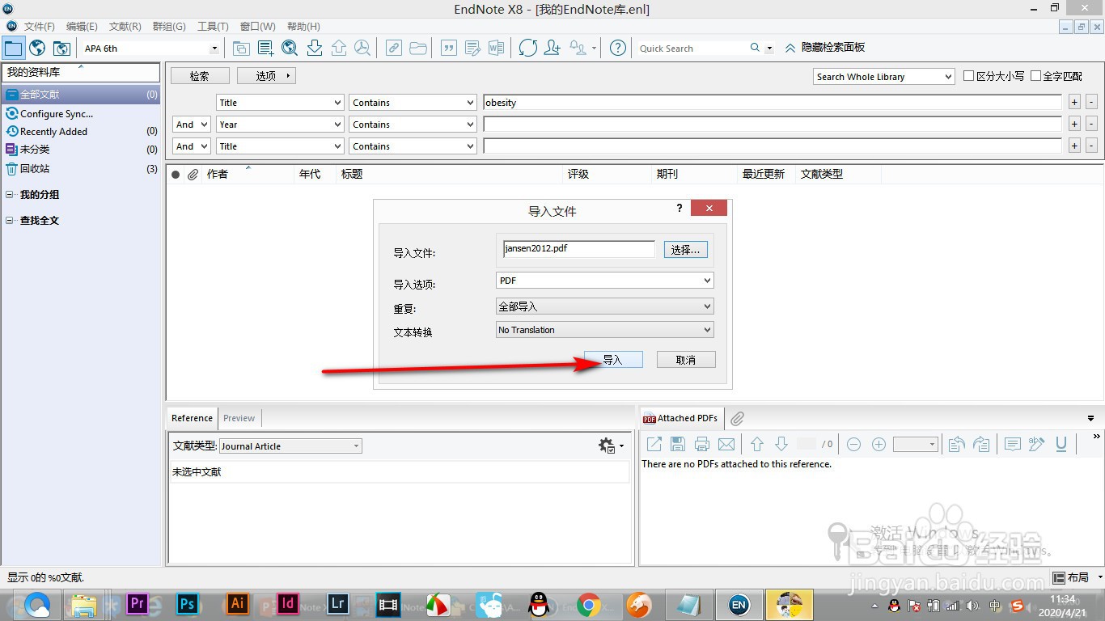This screenshot has width=1105, height=621.
Task: Click the Open Link chain icon
Action: pos(393,48)
